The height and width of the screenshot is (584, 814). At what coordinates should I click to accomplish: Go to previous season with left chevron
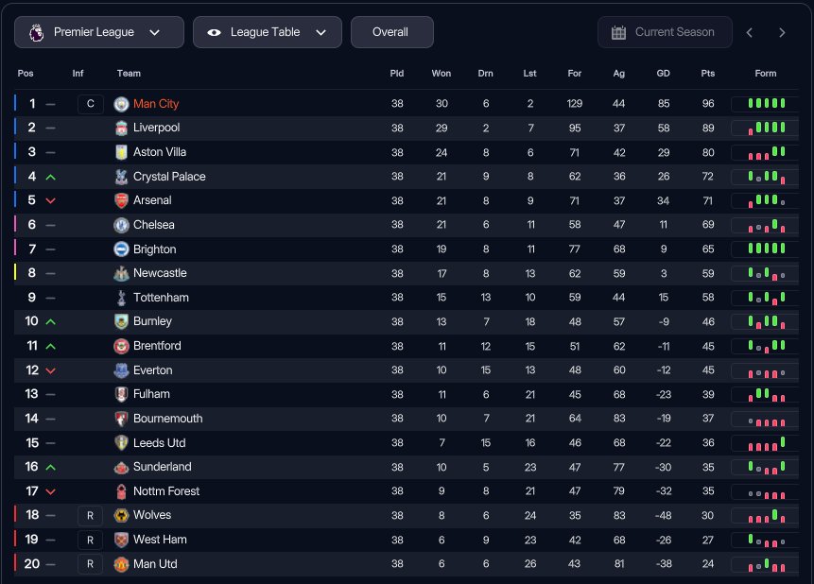click(749, 32)
